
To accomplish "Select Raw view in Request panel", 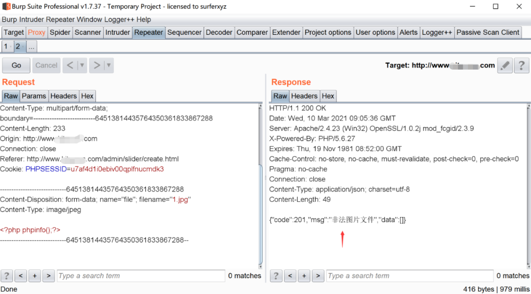I will pyautogui.click(x=11, y=96).
